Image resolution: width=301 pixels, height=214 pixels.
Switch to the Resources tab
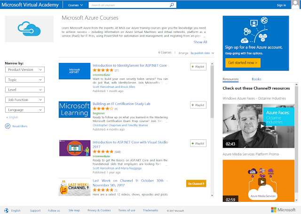click(230, 79)
